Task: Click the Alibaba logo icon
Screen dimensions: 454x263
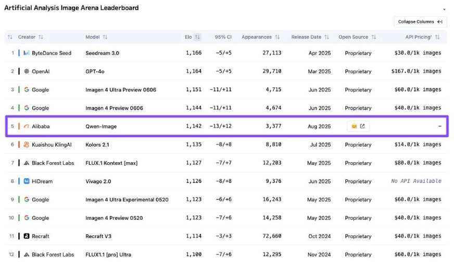Action: tap(27, 126)
